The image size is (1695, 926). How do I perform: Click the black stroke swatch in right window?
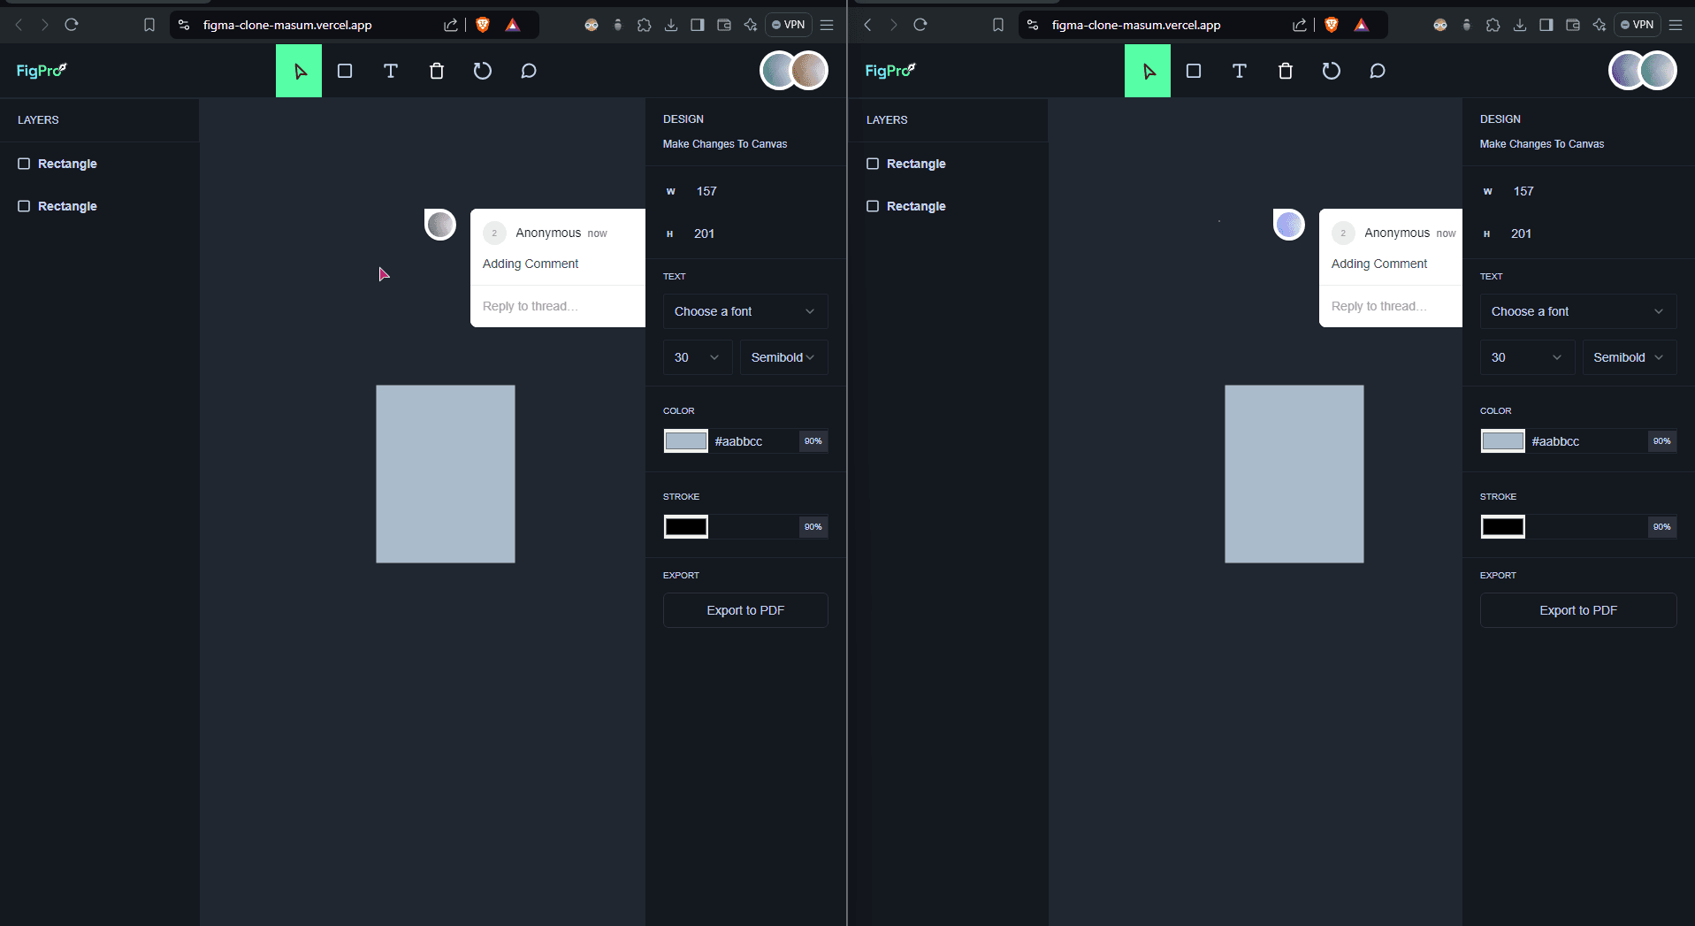coord(1502,527)
